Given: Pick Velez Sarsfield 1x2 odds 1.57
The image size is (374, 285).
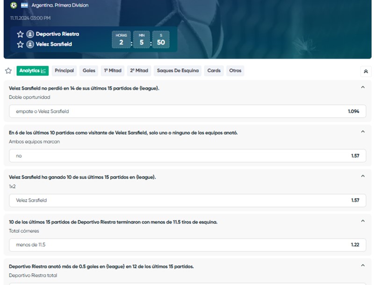Looking at the screenshot, I should (x=187, y=200).
